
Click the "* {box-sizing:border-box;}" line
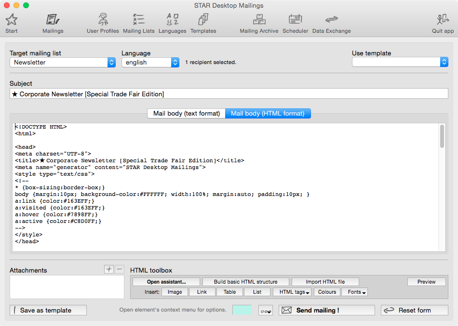coord(60,188)
